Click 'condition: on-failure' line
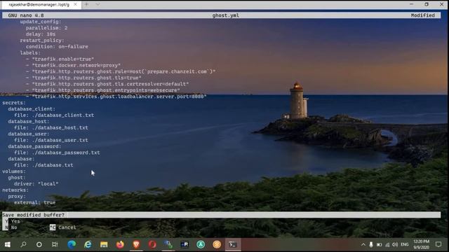The width and height of the screenshot is (449, 252). coord(57,47)
